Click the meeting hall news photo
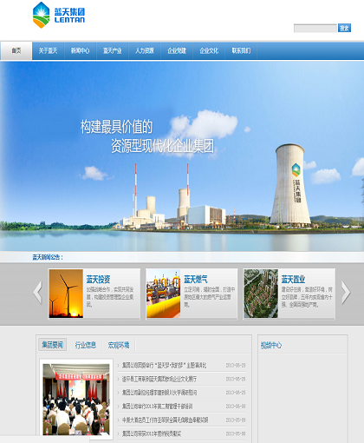The image size is (364, 443). click(76, 400)
